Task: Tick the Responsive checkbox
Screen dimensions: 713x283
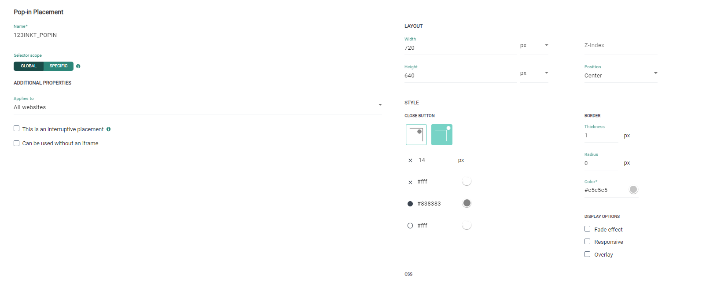Action: click(x=587, y=242)
